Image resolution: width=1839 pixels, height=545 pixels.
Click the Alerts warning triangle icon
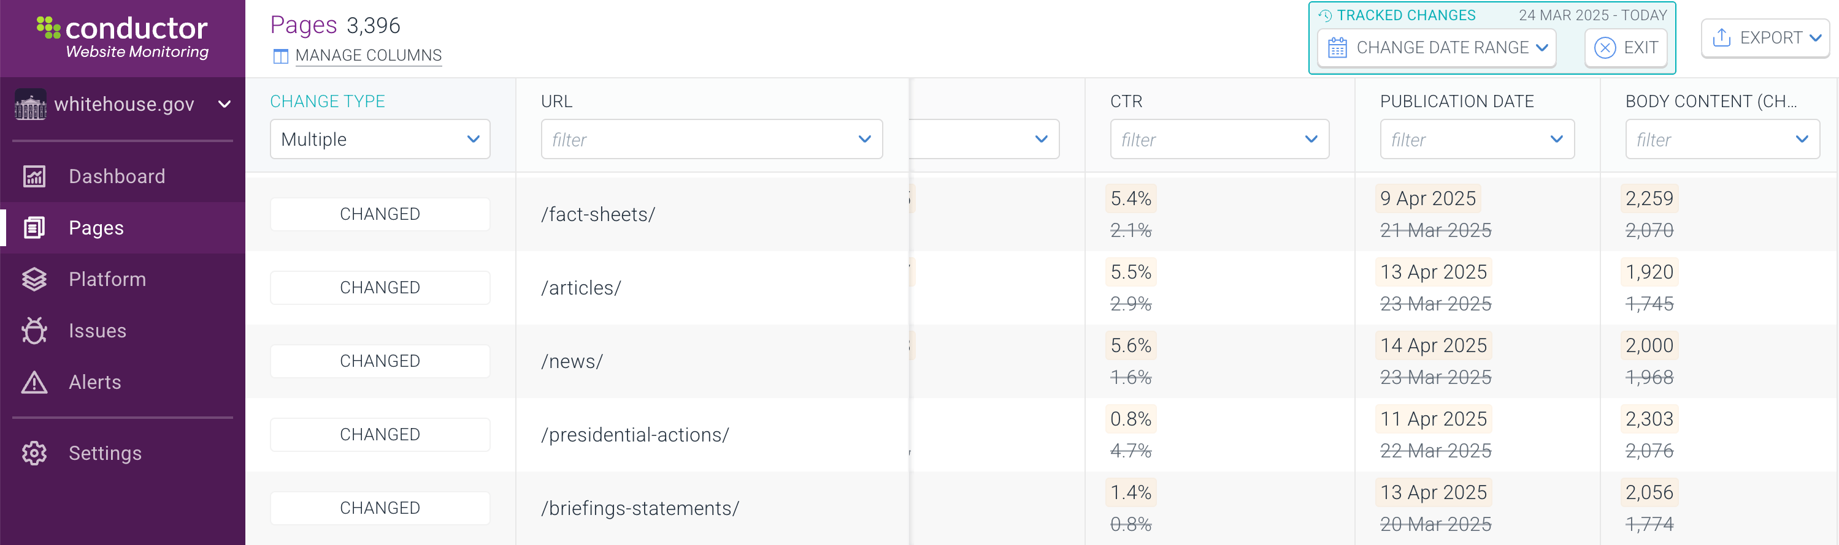(34, 382)
